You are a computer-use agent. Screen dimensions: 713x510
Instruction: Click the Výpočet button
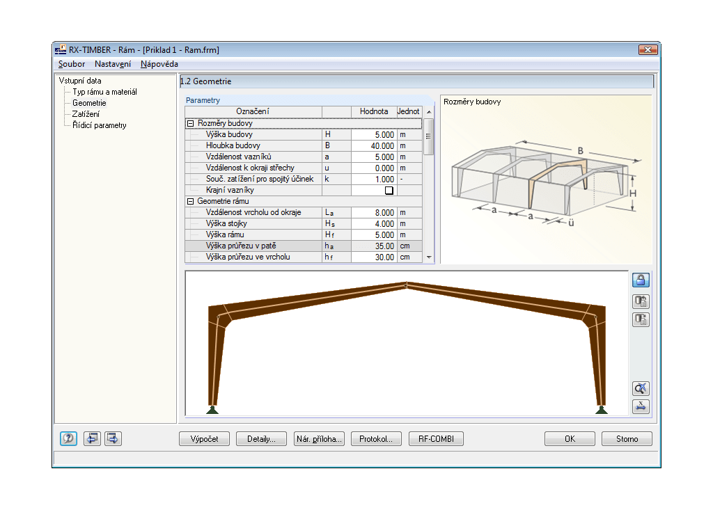click(x=204, y=439)
